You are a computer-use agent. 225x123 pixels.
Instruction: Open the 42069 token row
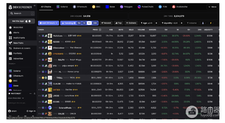pyautogui.click(x=128, y=42)
